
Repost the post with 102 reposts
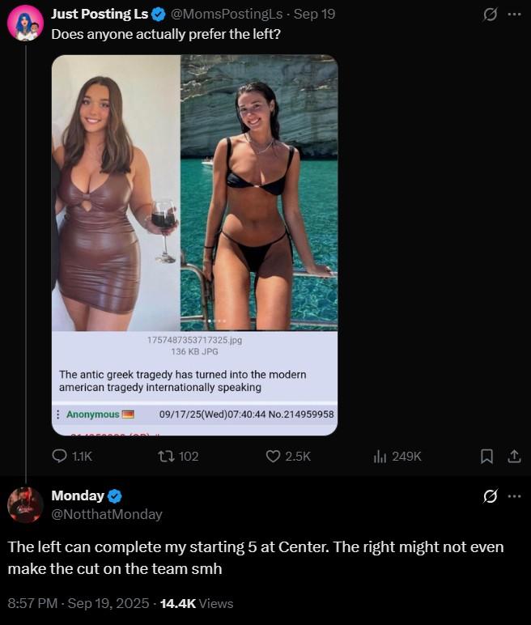(x=166, y=457)
